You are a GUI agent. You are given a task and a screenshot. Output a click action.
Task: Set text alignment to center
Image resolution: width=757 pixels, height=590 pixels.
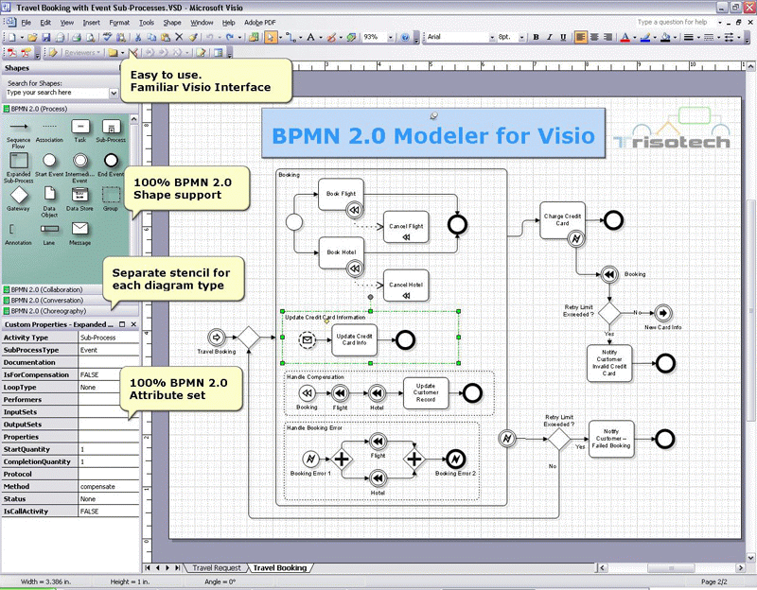click(594, 37)
